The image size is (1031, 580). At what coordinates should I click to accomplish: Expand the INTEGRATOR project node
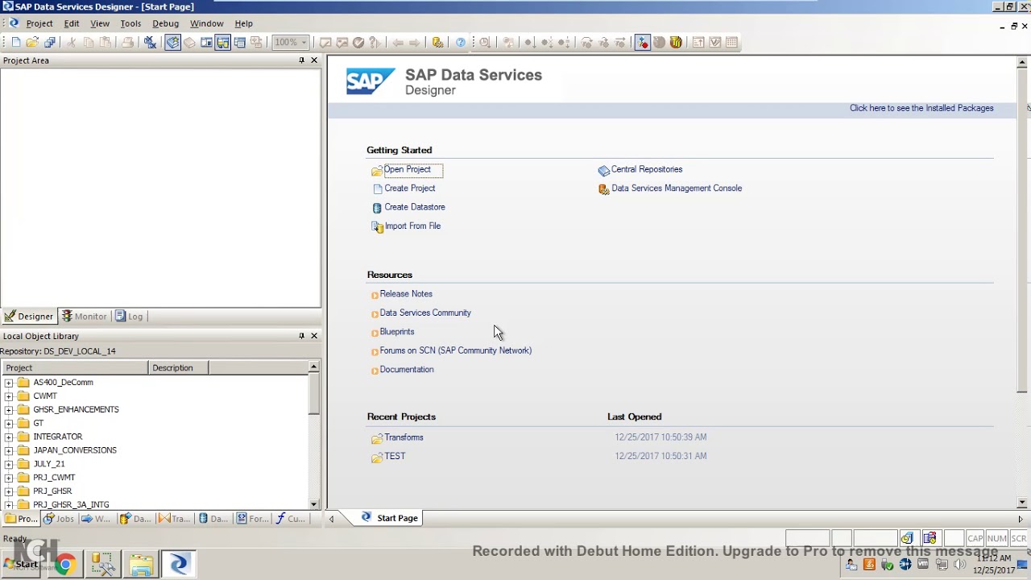coord(9,437)
